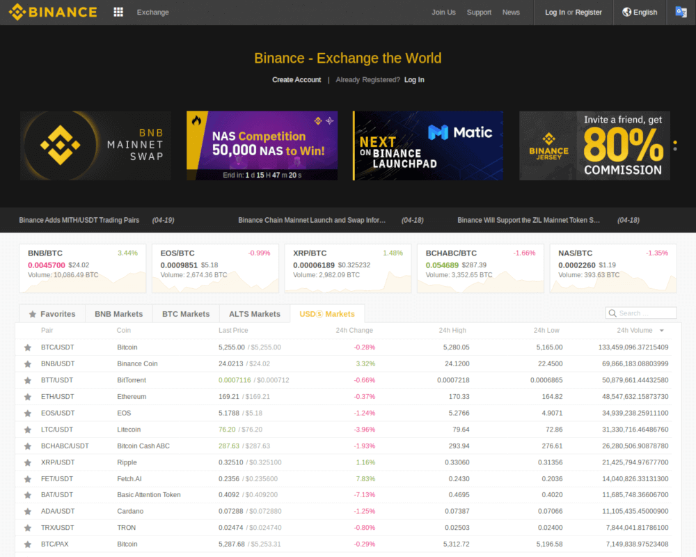Open the 80% commission banner
Viewport: 696px width, 557px height.
[595, 146]
